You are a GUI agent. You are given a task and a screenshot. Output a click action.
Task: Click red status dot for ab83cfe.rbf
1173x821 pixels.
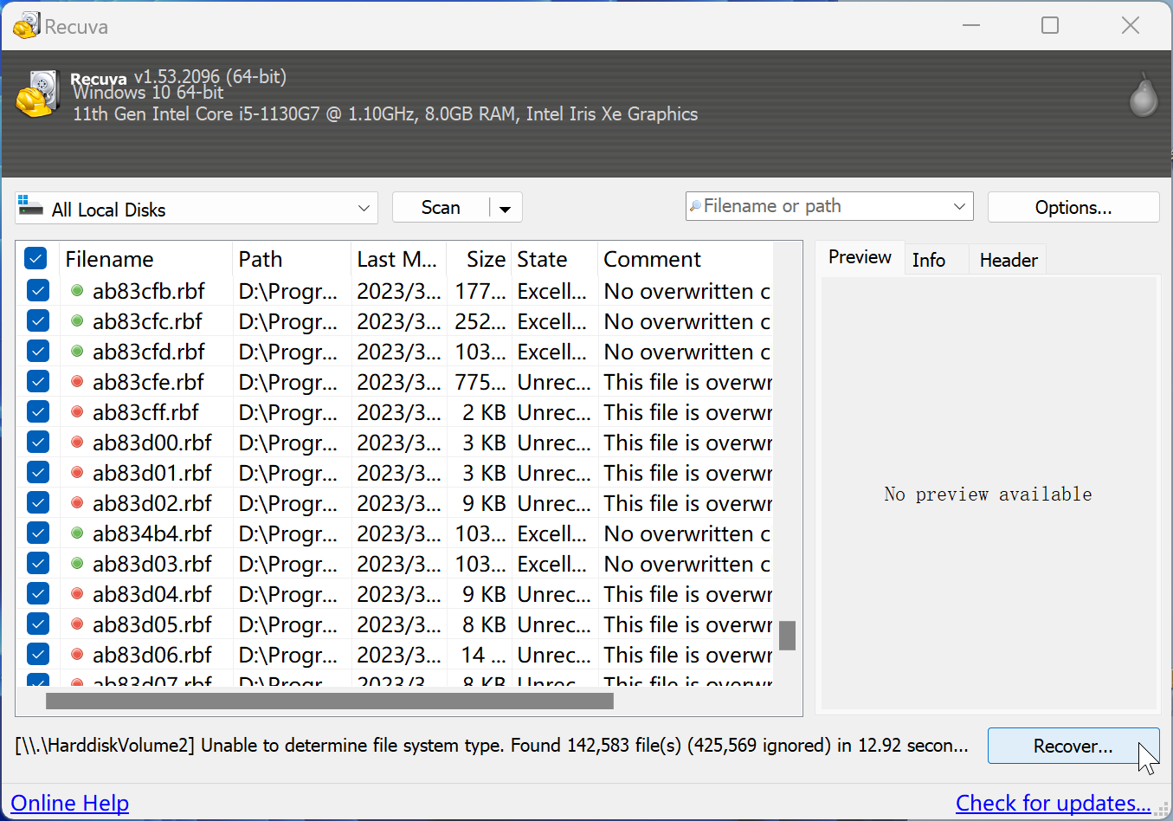77,382
